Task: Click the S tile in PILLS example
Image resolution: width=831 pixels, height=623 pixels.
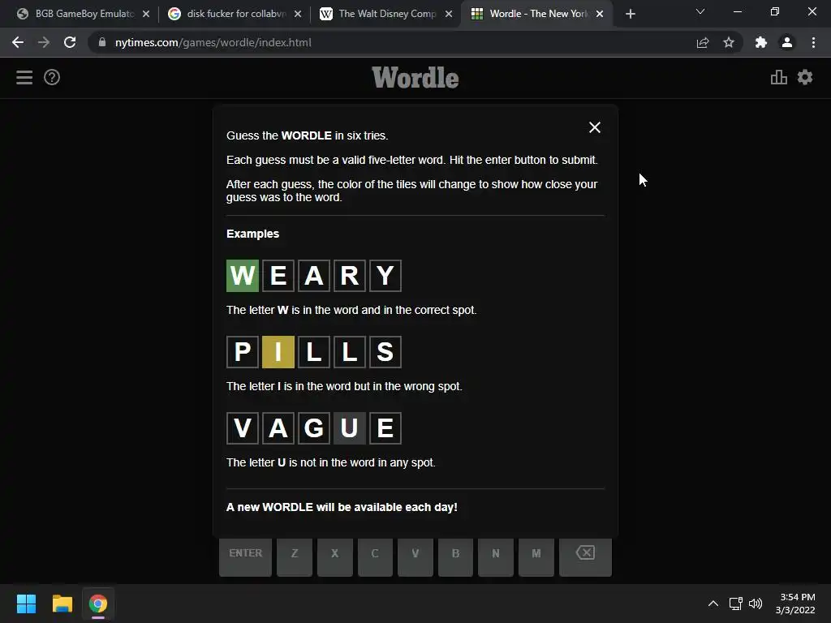Action: point(385,352)
